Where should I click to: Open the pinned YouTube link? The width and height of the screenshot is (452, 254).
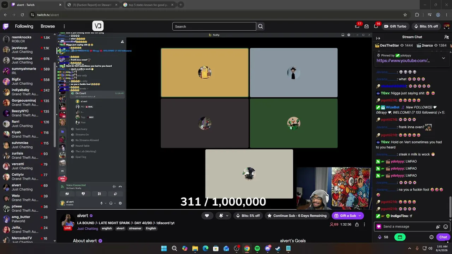(x=403, y=61)
